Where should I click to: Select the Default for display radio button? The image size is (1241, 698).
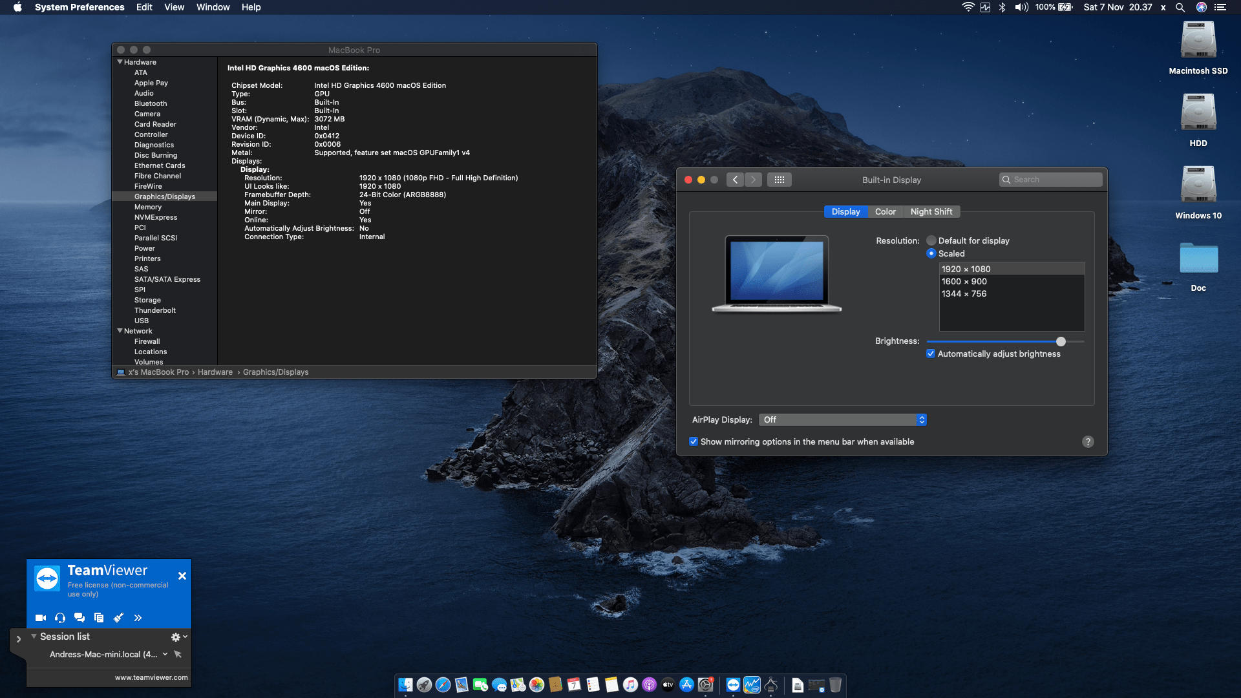click(931, 240)
